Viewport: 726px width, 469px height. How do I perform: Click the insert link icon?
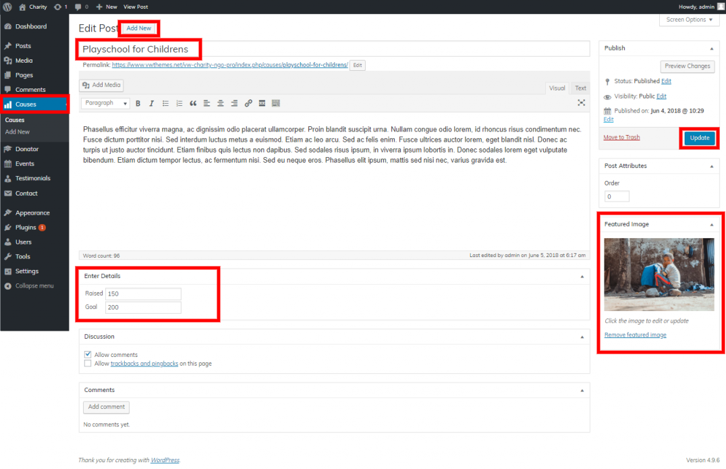click(x=248, y=103)
